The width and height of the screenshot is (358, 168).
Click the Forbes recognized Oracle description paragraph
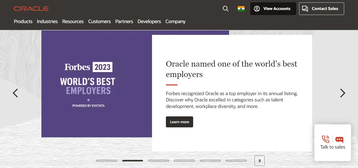pyautogui.click(x=232, y=100)
